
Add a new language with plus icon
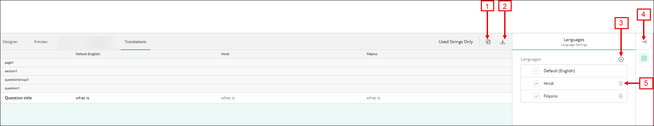coord(621,59)
